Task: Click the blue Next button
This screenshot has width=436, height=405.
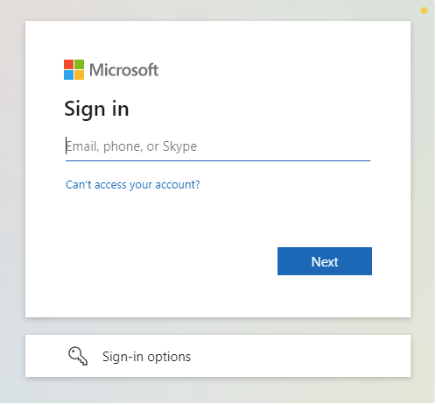Action: (325, 261)
